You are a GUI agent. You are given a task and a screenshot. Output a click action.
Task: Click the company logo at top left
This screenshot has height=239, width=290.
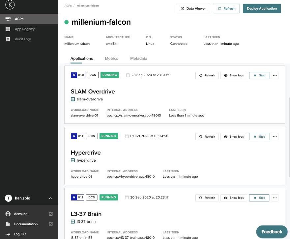[x=10, y=5]
